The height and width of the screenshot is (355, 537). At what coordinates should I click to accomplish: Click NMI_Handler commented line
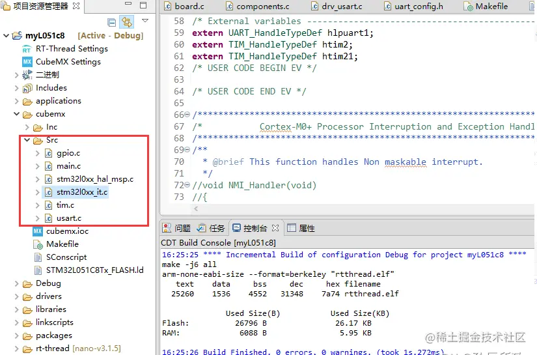254,186
